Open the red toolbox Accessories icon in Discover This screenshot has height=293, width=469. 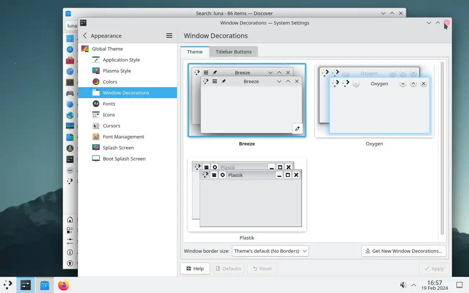coord(70,60)
